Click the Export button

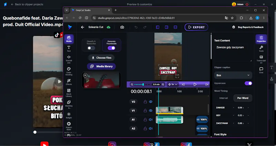point(196,27)
